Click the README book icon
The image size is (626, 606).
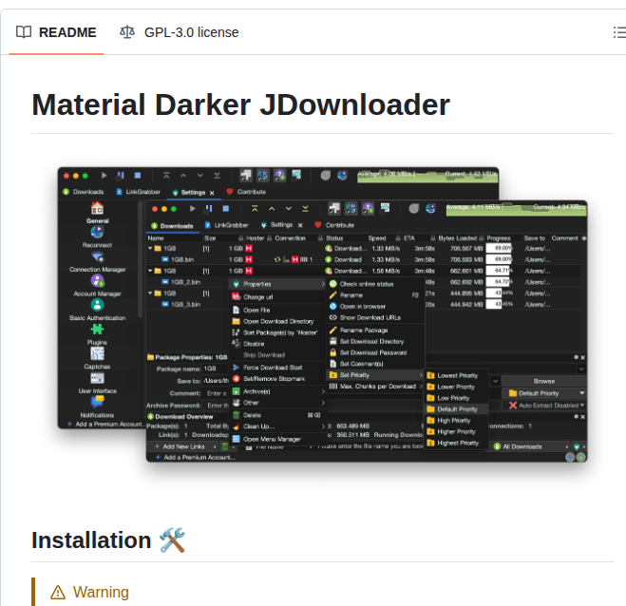(24, 32)
